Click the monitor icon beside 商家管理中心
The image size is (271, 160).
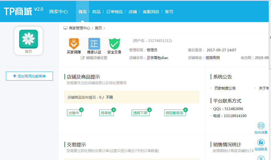point(65,28)
